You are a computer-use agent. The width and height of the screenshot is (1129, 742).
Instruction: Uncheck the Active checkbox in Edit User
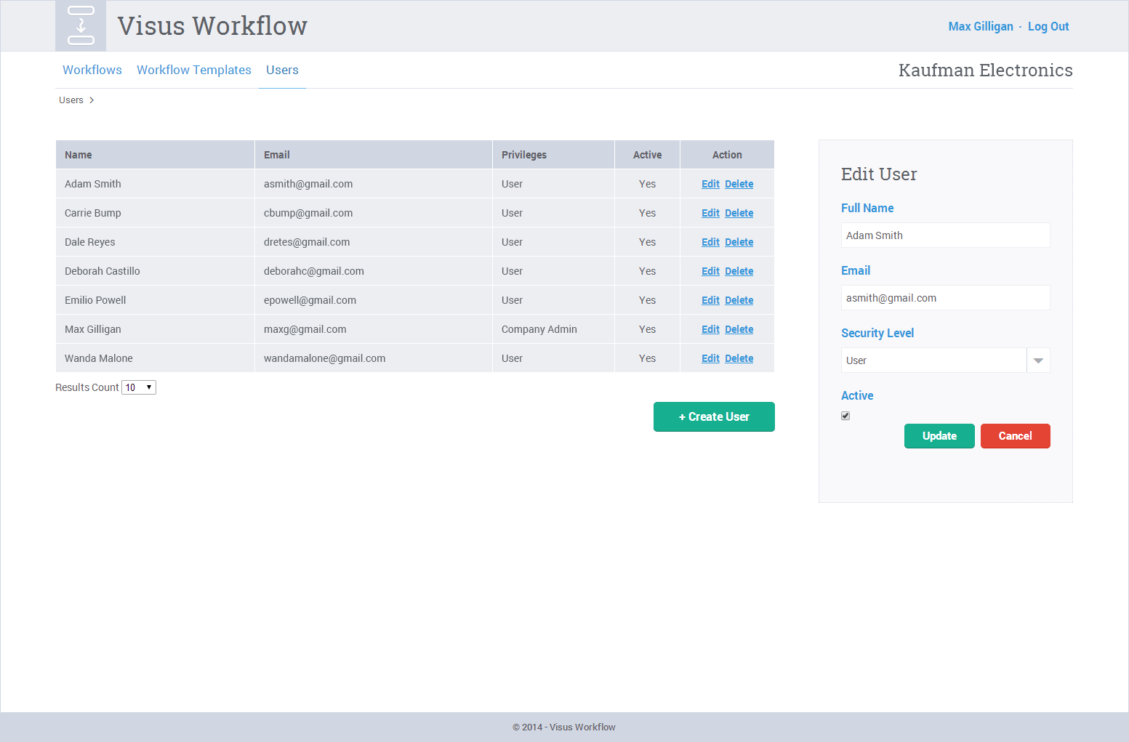845,416
